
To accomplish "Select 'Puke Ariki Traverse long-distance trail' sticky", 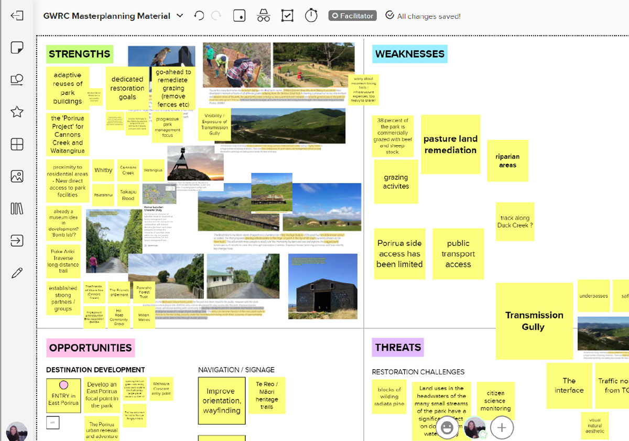I will [63, 261].
